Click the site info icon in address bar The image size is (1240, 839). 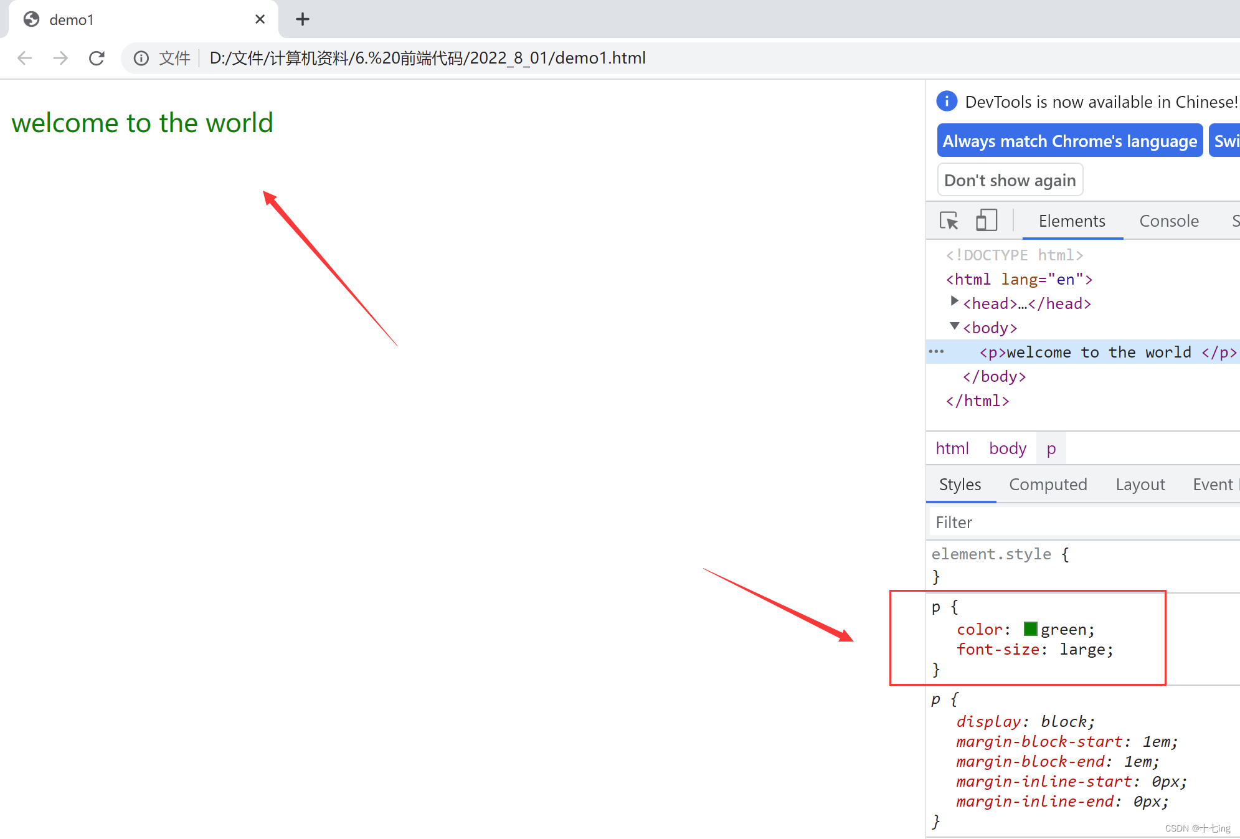pos(141,58)
